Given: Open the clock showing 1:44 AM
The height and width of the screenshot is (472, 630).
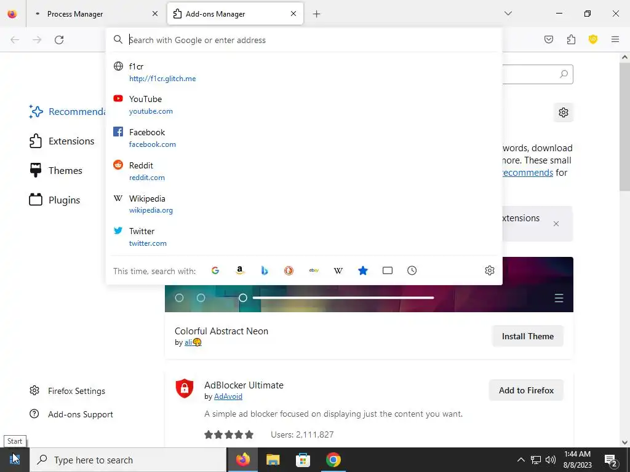Looking at the screenshot, I should 578,460.
